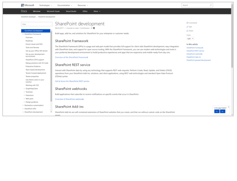Open Tenant properties in the sidebar

(x=32, y=76)
